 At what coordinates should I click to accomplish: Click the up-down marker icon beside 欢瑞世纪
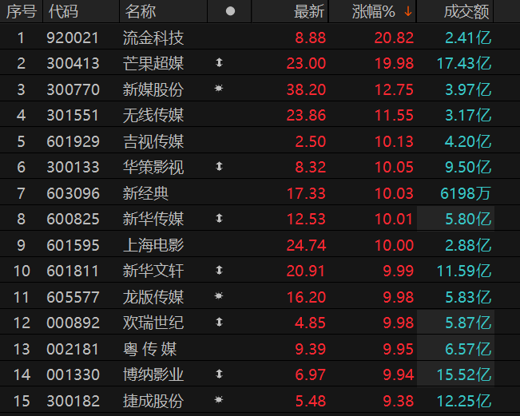219,322
